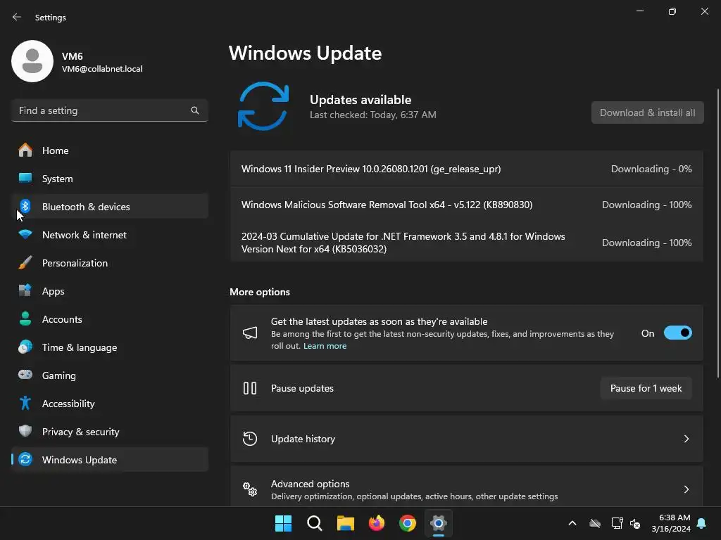
Task: Click the back arrow in Settings
Action: (17, 17)
